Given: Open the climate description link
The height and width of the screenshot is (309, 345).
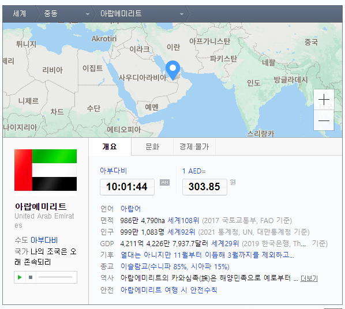Looking at the screenshot, I should point(207,255).
